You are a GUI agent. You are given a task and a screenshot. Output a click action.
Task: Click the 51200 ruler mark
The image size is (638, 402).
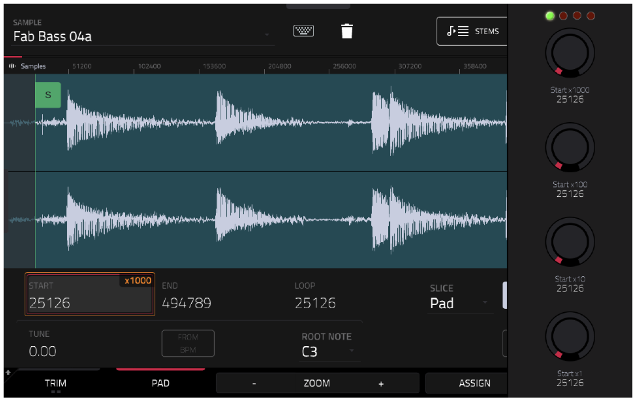82,66
